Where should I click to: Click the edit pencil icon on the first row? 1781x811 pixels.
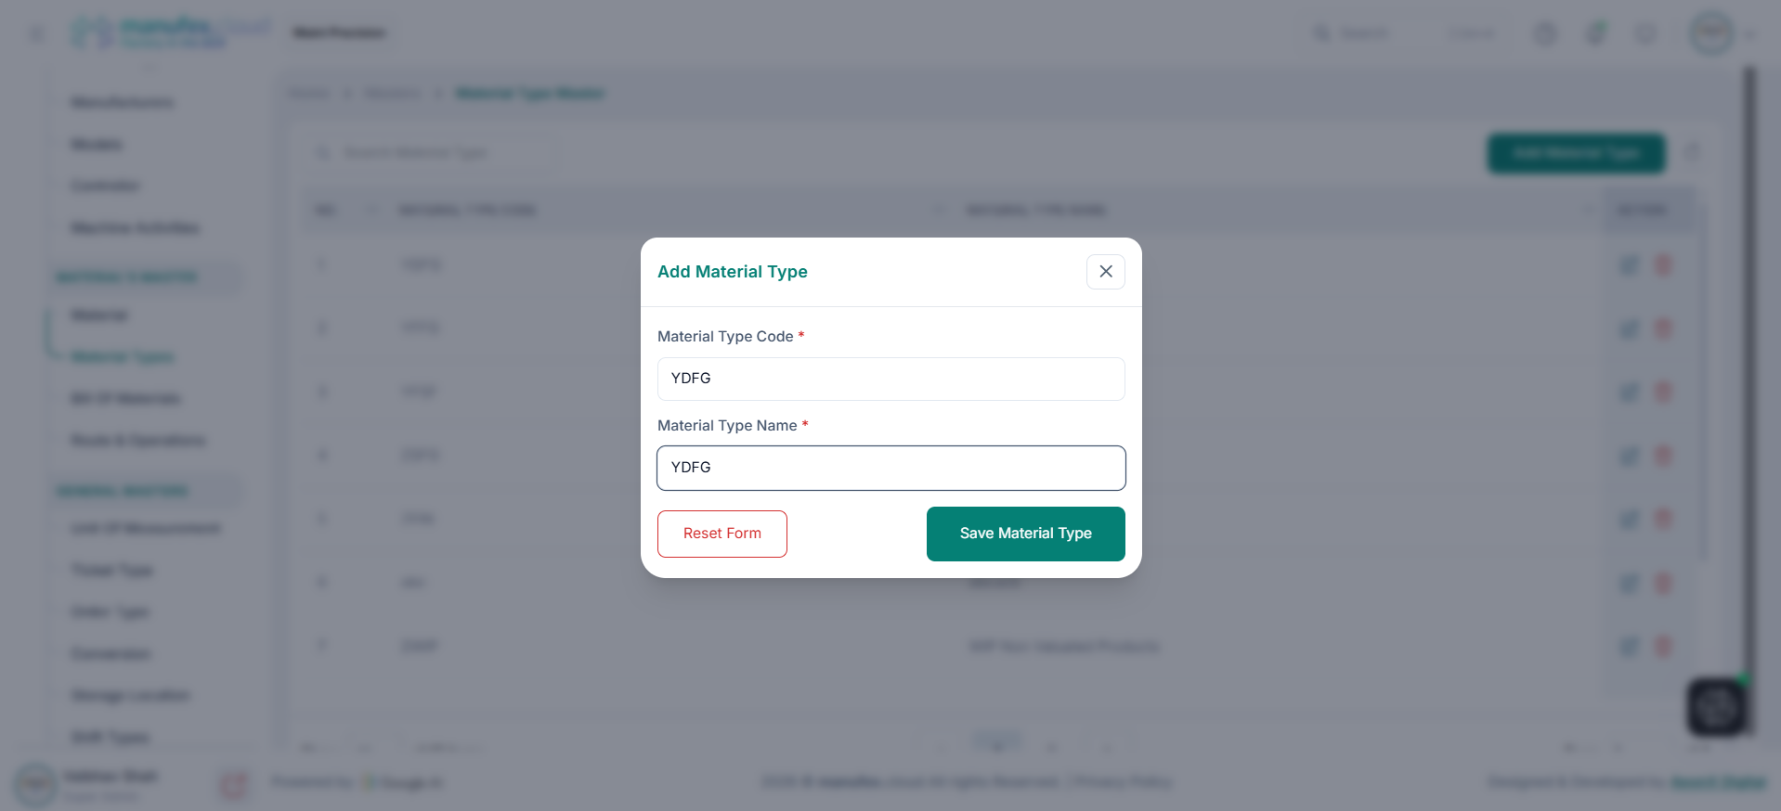[1629, 264]
